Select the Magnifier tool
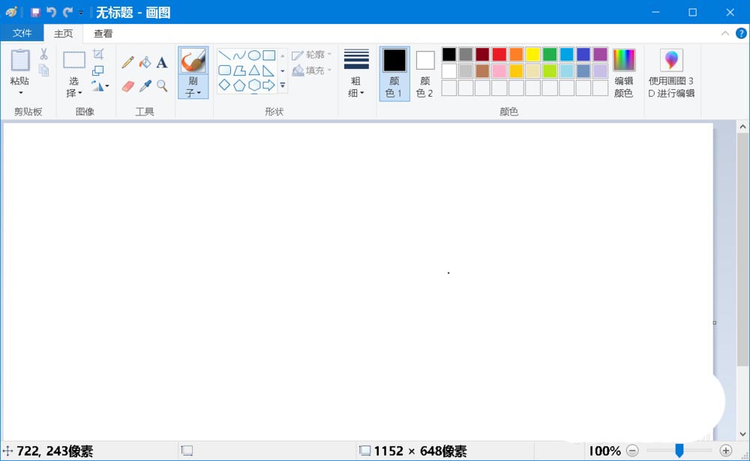 [162, 86]
